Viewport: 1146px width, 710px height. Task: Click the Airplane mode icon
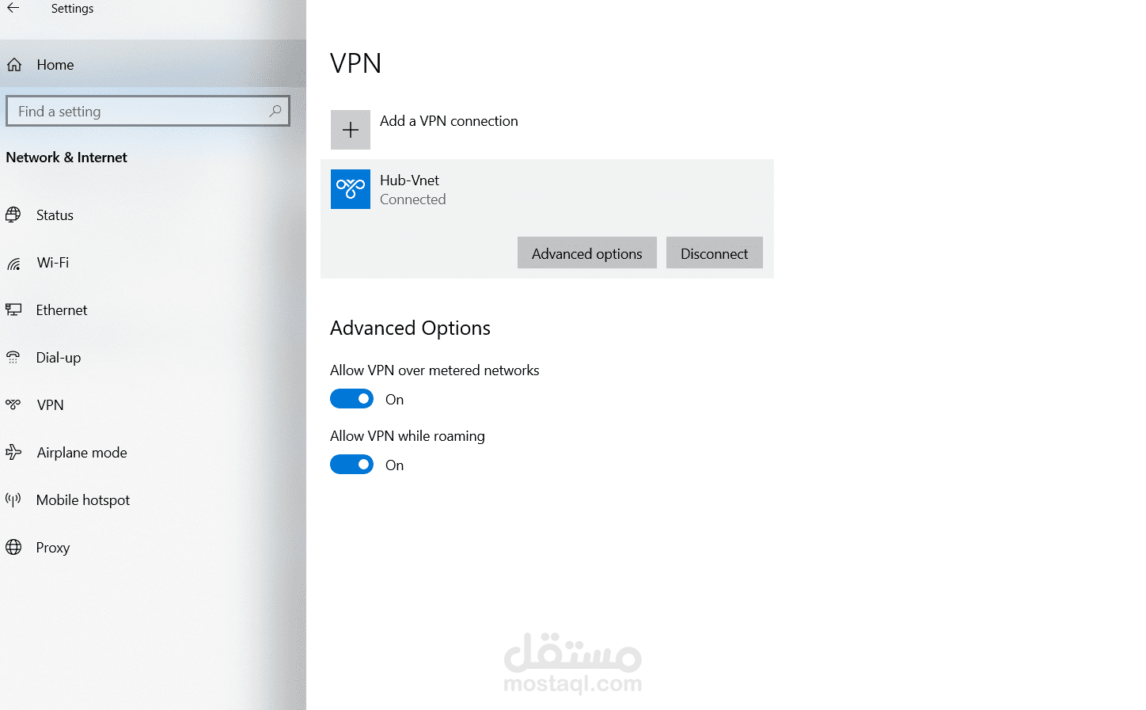13,452
